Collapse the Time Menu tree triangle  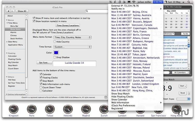(7, 23)
